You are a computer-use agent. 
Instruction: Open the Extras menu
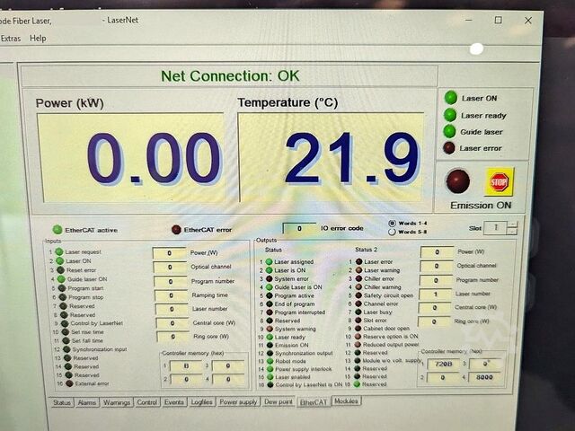click(11, 39)
